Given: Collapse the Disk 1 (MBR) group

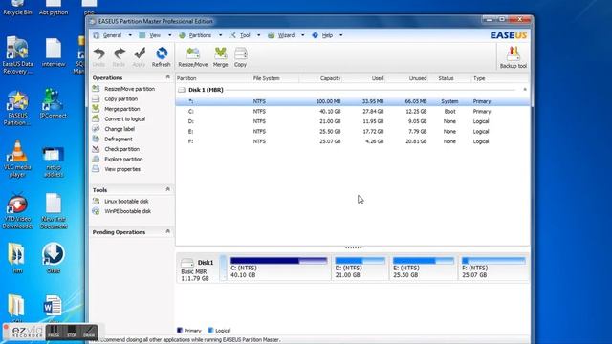Looking at the screenshot, I should click(525, 90).
